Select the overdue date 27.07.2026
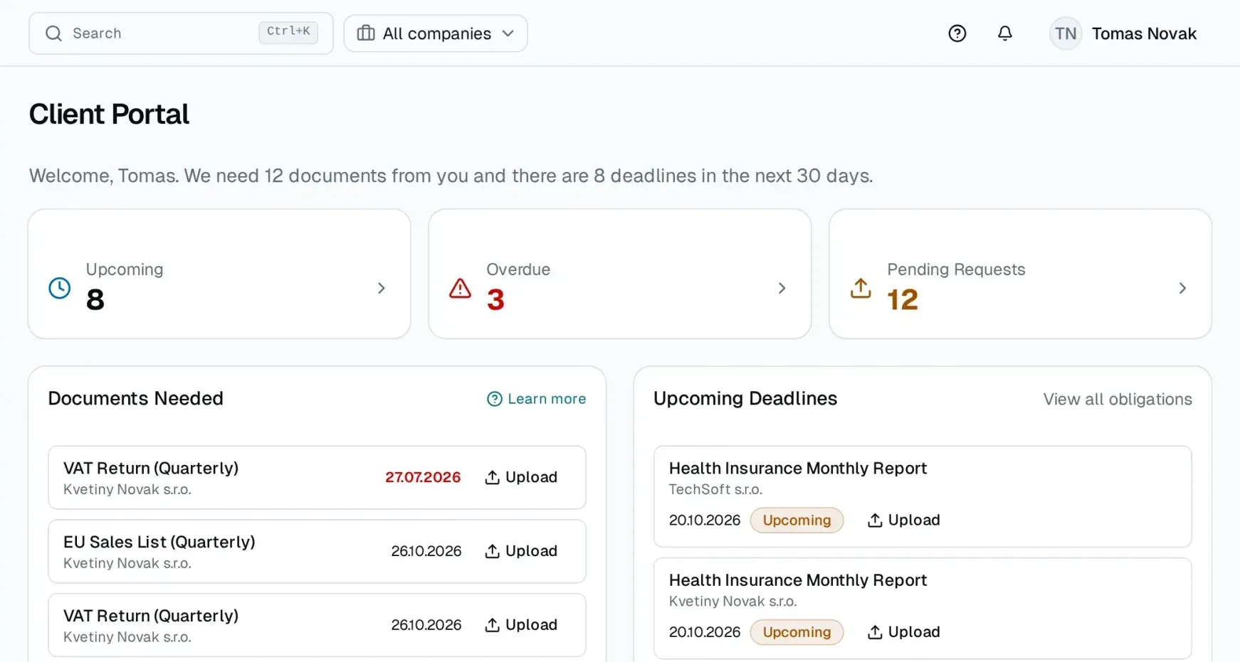 tap(423, 477)
